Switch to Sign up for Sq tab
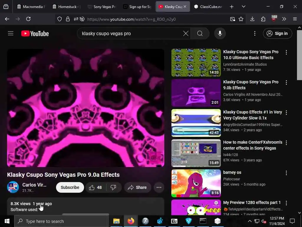Image resolution: width=302 pixels, height=227 pixels. [137, 7]
